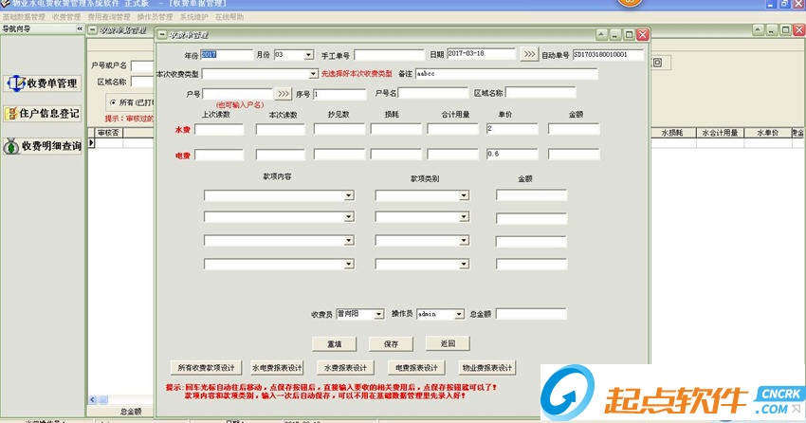
Task: Click the minus icon on the background 收费单管理 window
Action: pos(93,29)
